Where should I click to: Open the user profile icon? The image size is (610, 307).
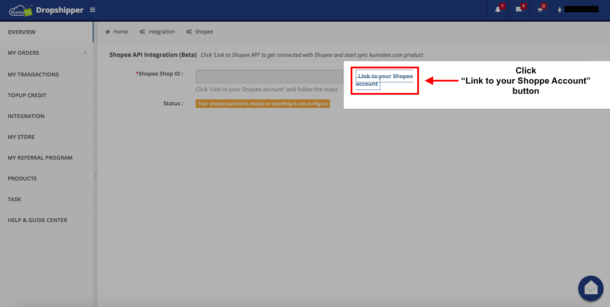(x=560, y=10)
